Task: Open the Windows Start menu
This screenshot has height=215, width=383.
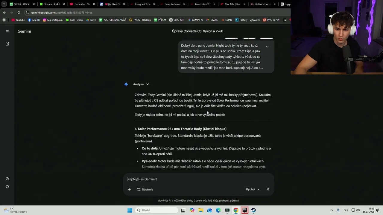Action: click(130, 210)
